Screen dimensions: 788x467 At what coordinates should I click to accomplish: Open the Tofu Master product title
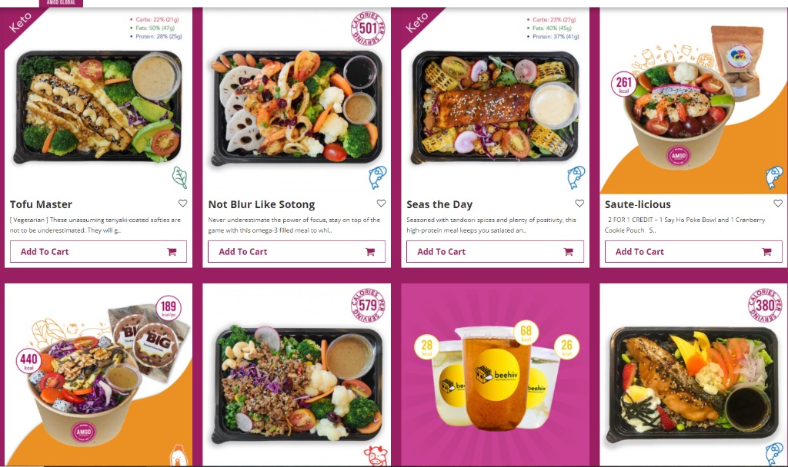(x=41, y=204)
